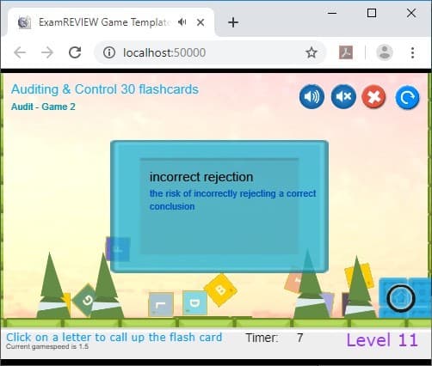Close the game with red X button
432x366 pixels.
click(373, 97)
